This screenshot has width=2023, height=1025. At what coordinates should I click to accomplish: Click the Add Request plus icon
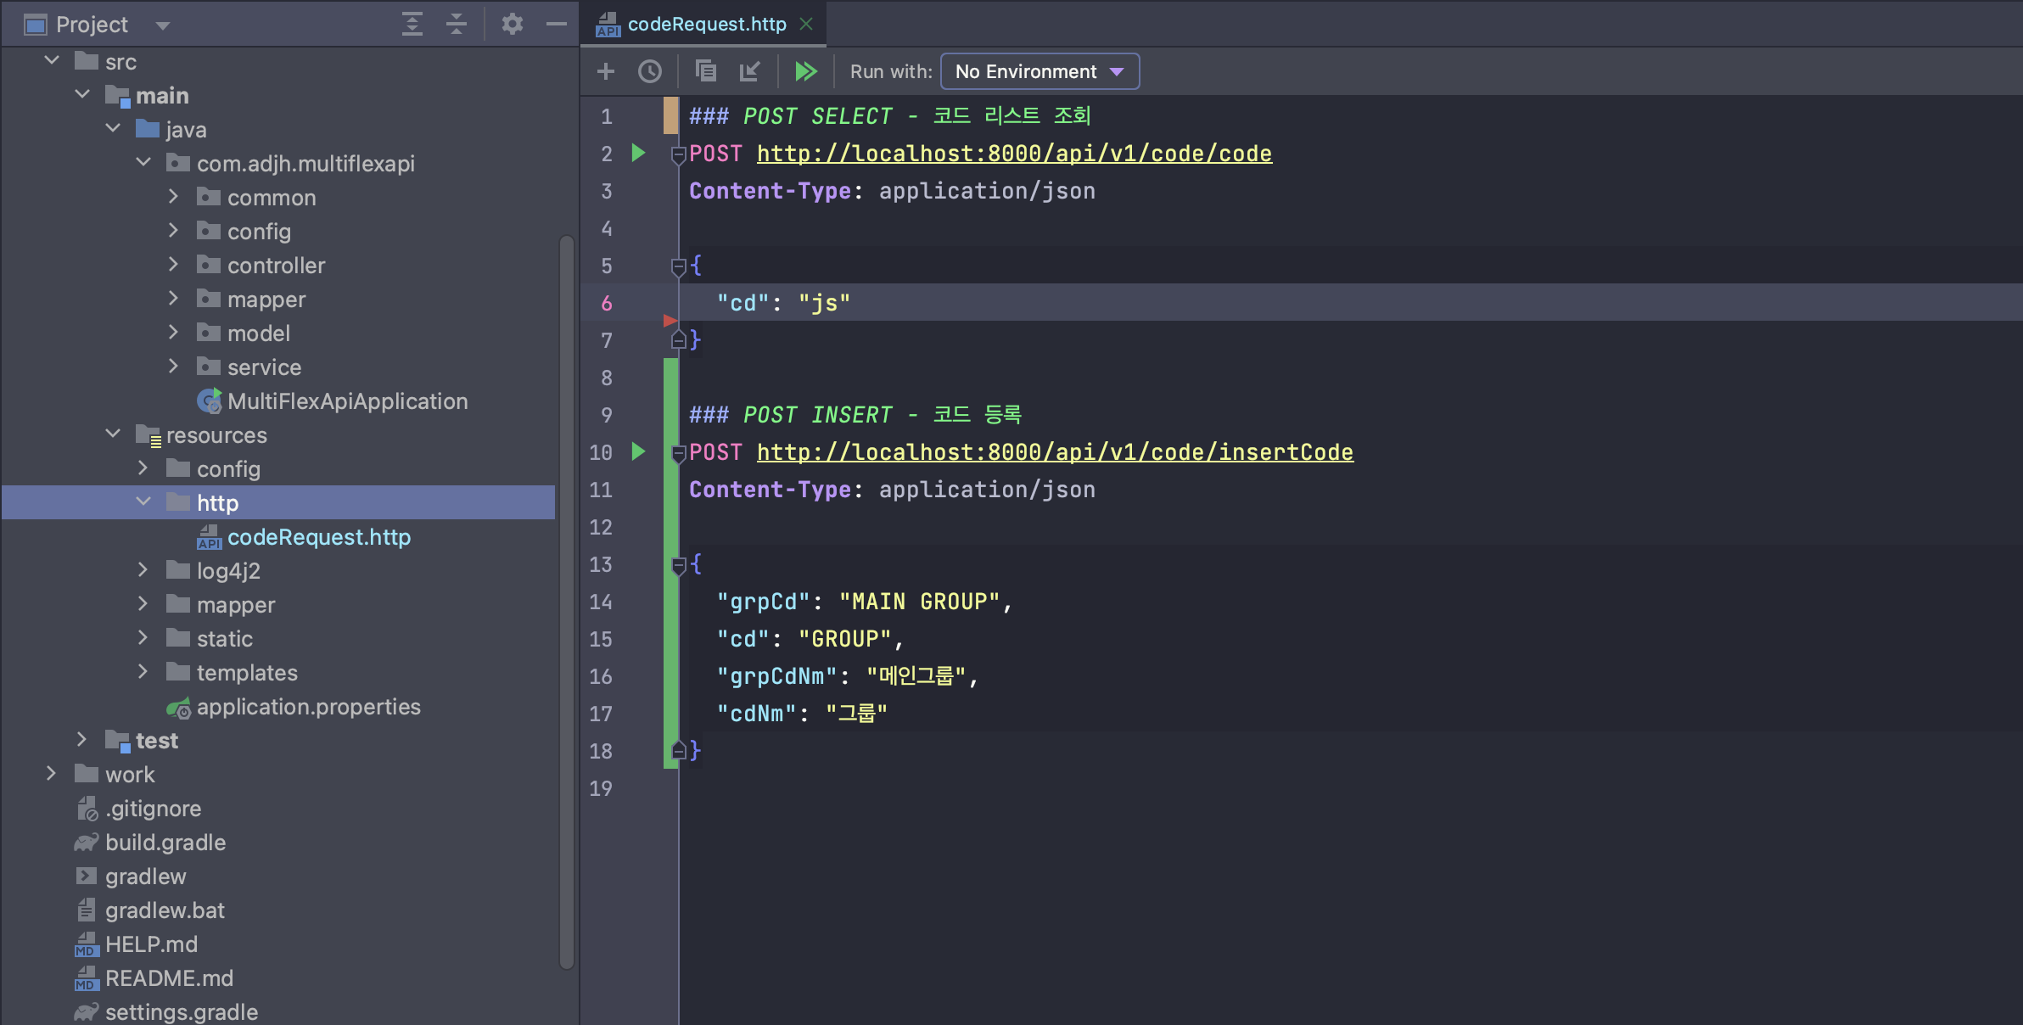pos(606,71)
